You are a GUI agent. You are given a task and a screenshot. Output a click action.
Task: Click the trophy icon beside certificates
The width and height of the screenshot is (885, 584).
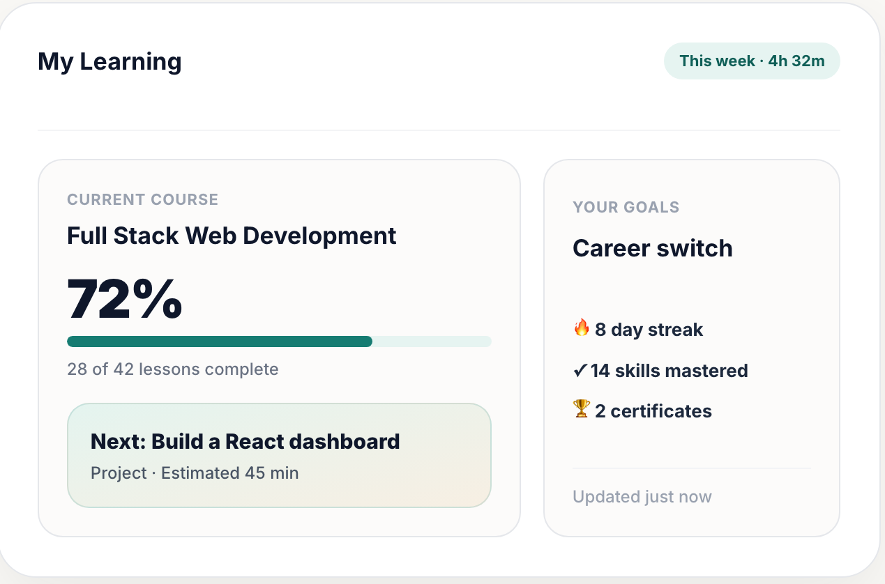pyautogui.click(x=582, y=410)
